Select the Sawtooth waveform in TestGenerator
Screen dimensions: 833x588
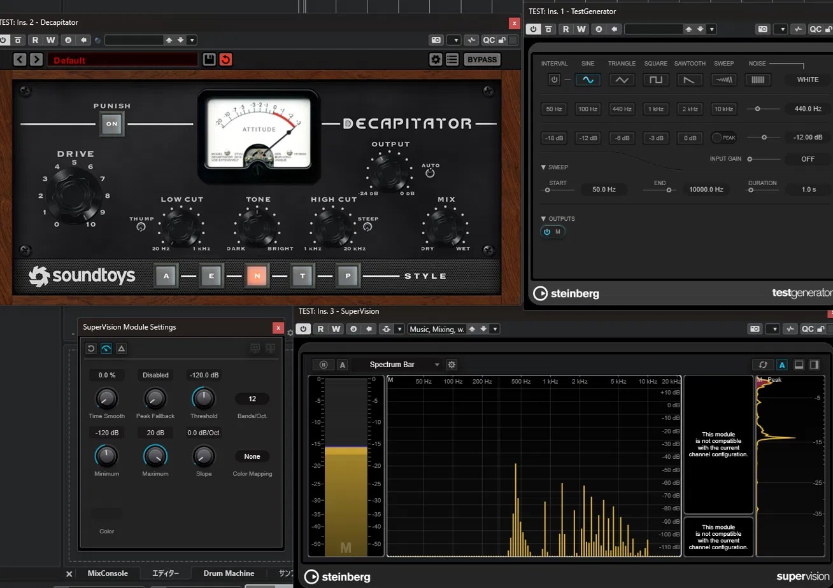tap(690, 80)
